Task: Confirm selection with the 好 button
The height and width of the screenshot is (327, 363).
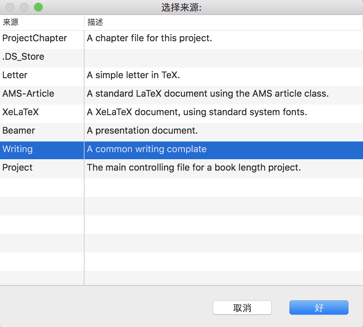Action: click(x=319, y=307)
